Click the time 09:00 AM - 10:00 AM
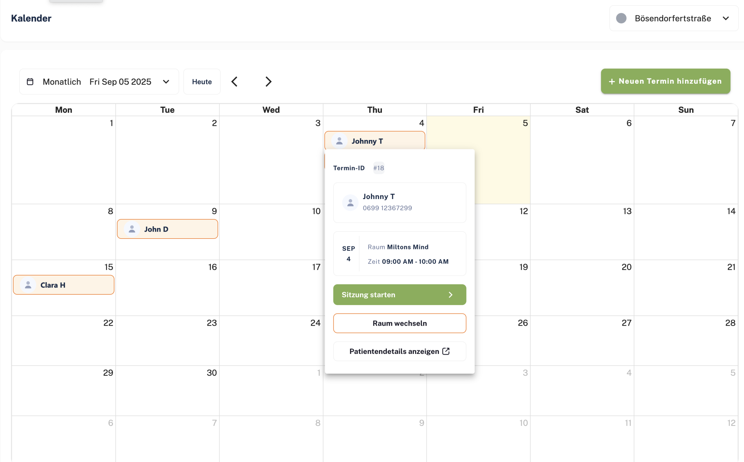744x462 pixels. pos(415,262)
